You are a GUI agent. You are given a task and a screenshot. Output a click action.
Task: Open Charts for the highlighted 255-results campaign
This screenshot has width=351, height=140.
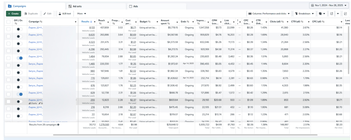[x=33, y=103]
